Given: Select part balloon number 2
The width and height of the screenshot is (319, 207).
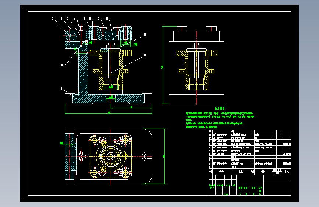Looking at the screenshot, I should point(62,65).
